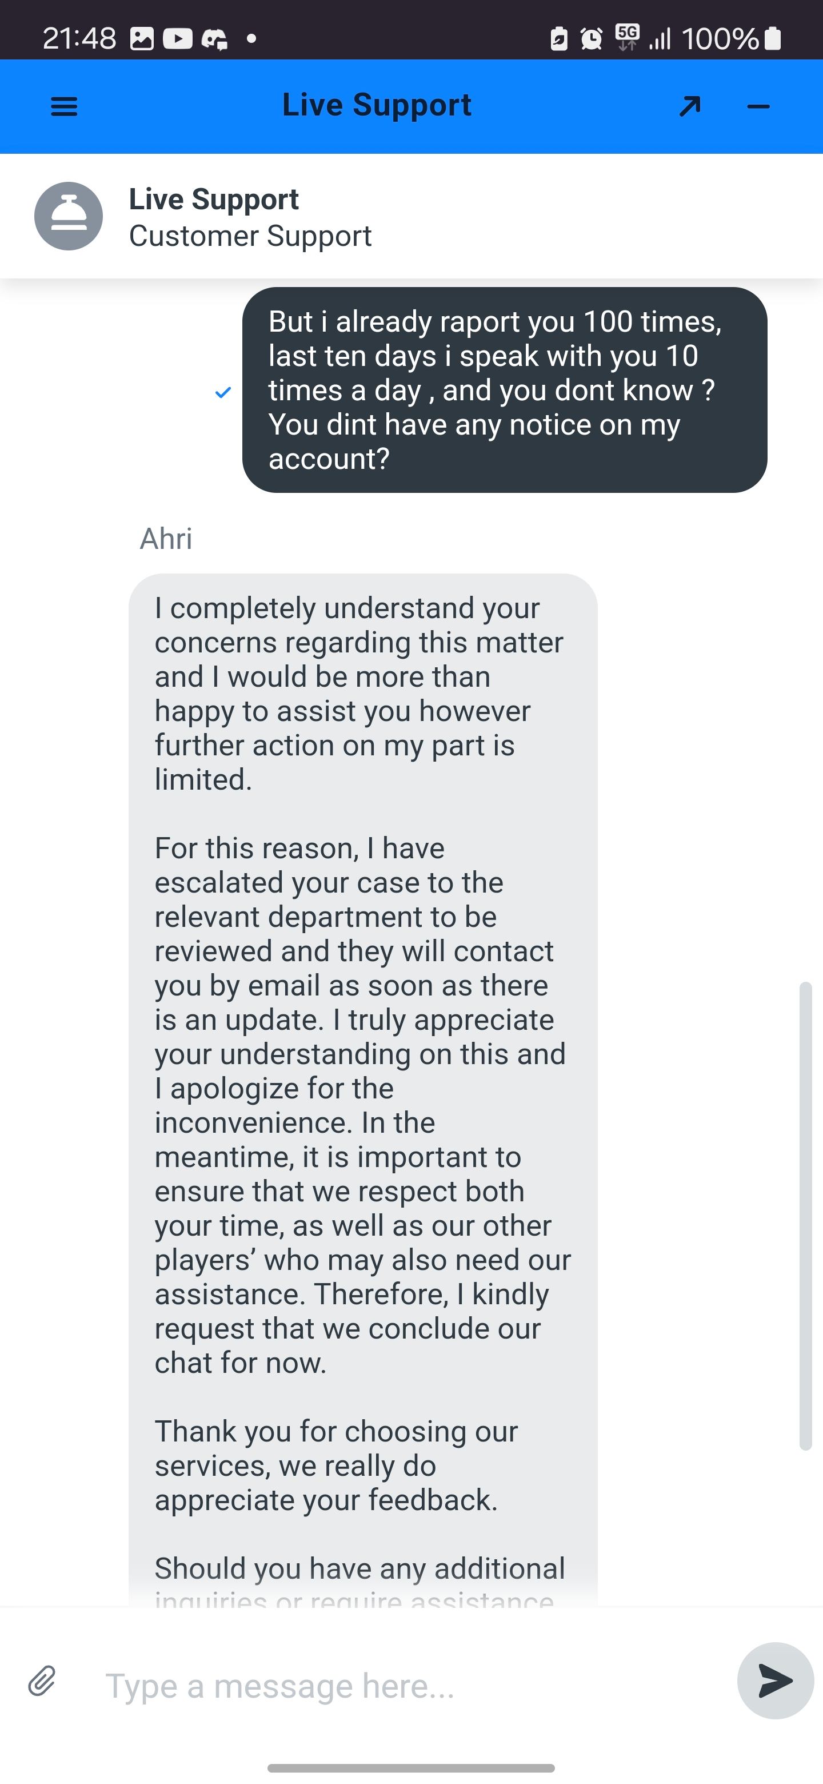
Task: Send the message with the arrow button
Action: 774,1681
